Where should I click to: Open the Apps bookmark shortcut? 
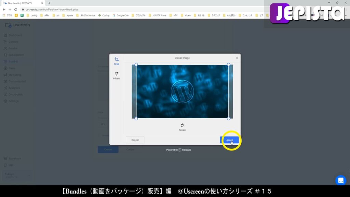[x=7, y=15]
